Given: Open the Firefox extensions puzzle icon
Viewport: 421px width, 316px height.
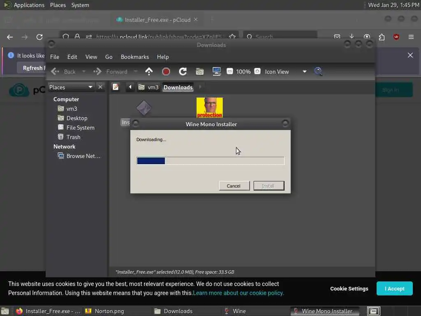Looking at the screenshot, I should (382, 37).
